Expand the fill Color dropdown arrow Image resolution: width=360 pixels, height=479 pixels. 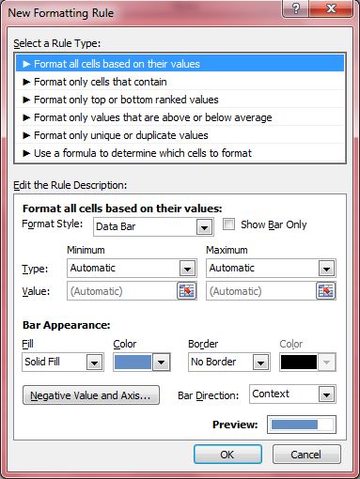[162, 363]
